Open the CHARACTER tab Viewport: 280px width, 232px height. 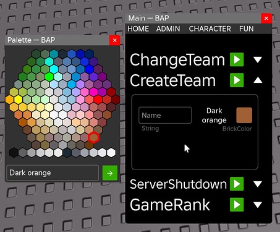[210, 29]
